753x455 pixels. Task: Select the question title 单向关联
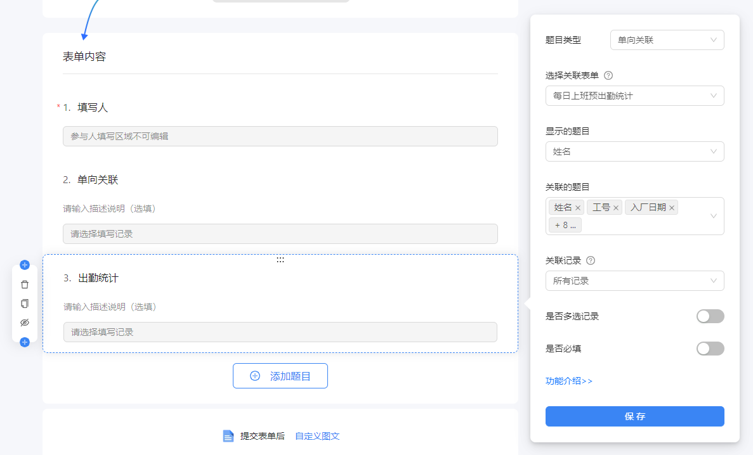coord(98,179)
